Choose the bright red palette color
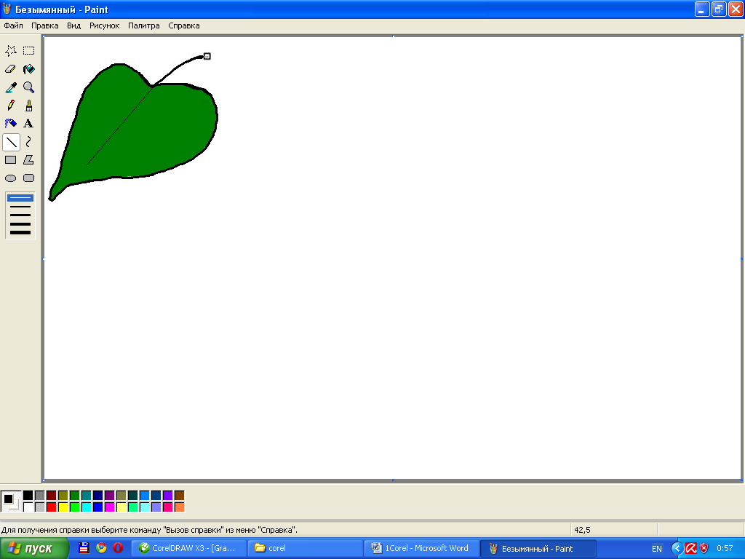Image resolution: width=745 pixels, height=559 pixels. (x=52, y=507)
